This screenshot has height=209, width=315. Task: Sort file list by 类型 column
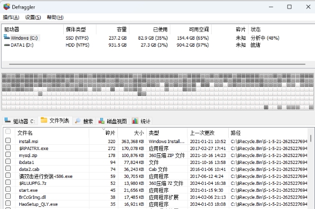point(167,133)
